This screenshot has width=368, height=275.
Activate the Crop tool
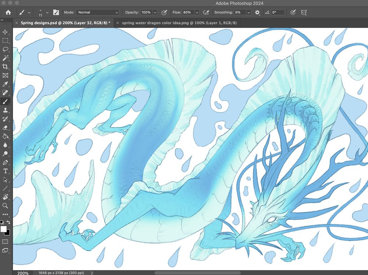[x=6, y=67]
